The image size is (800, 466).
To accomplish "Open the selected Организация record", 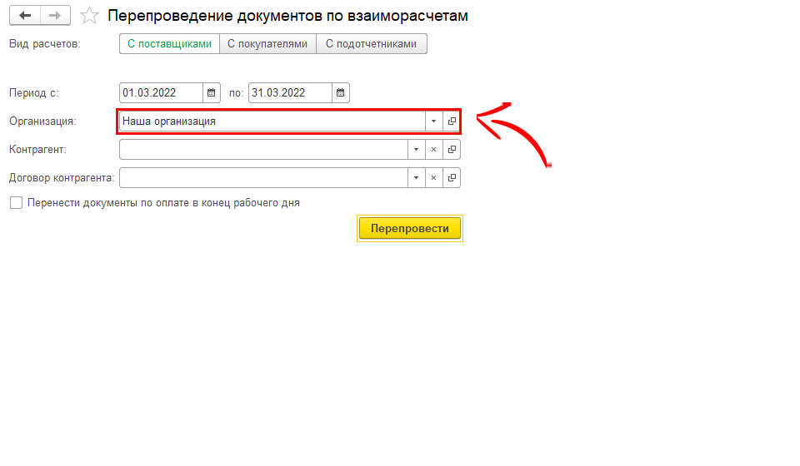I will pyautogui.click(x=452, y=121).
